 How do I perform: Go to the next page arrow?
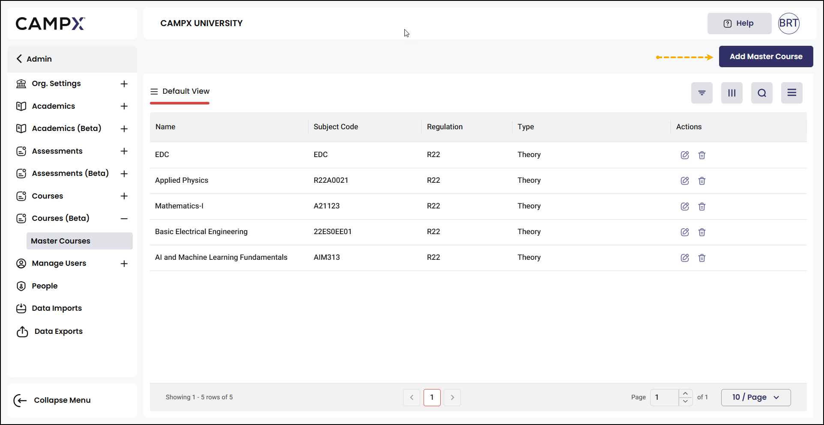coord(452,398)
